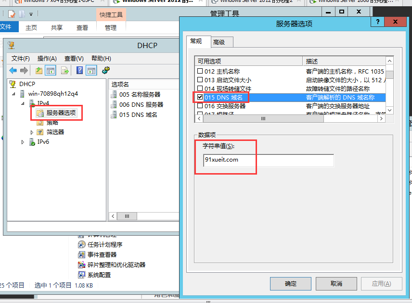
Task: Click the 任务计划程序 icon in list
Action: tap(82, 244)
